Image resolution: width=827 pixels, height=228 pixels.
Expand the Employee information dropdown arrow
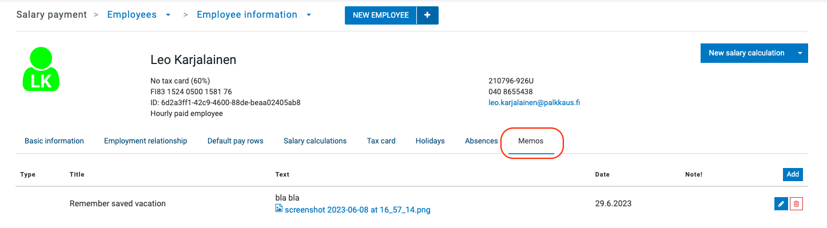(x=309, y=15)
